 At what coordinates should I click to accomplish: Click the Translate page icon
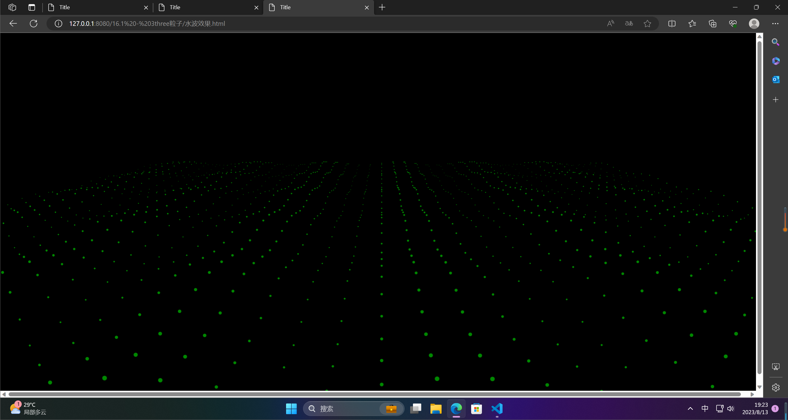pos(629,24)
